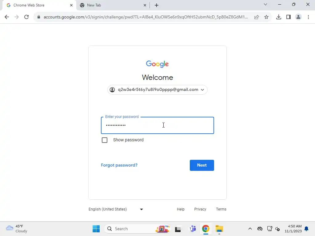Share this page via the share icon
Viewport: 315px width, 236px height.
pos(257,17)
